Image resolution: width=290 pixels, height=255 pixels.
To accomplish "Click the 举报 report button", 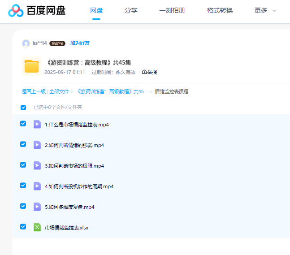I will point(150,72).
